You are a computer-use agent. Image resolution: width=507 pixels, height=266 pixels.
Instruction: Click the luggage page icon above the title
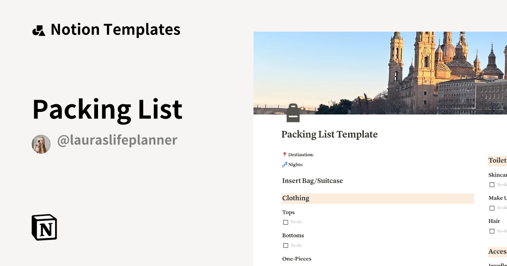293,112
